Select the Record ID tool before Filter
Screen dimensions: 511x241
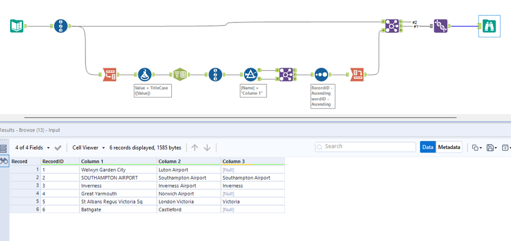(215, 75)
